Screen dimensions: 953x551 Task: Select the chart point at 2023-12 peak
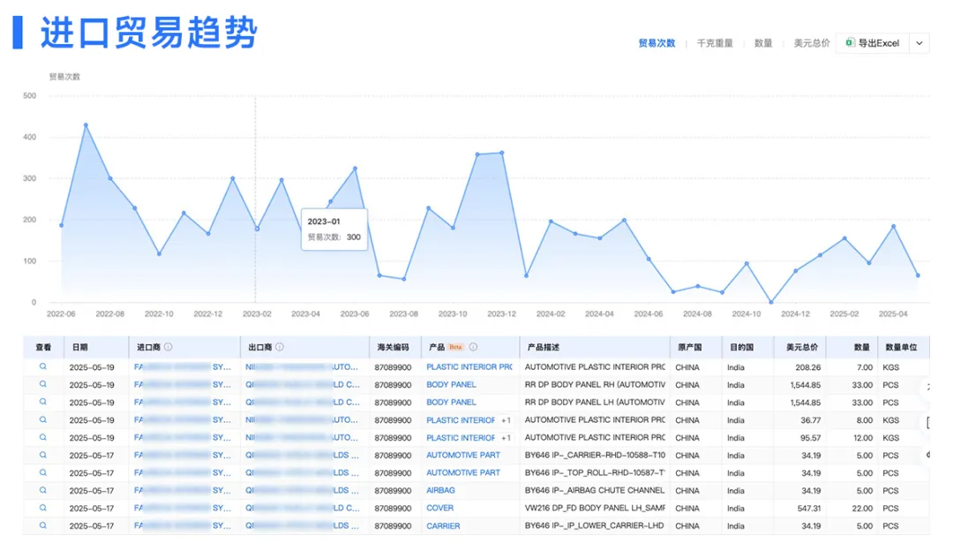point(502,154)
